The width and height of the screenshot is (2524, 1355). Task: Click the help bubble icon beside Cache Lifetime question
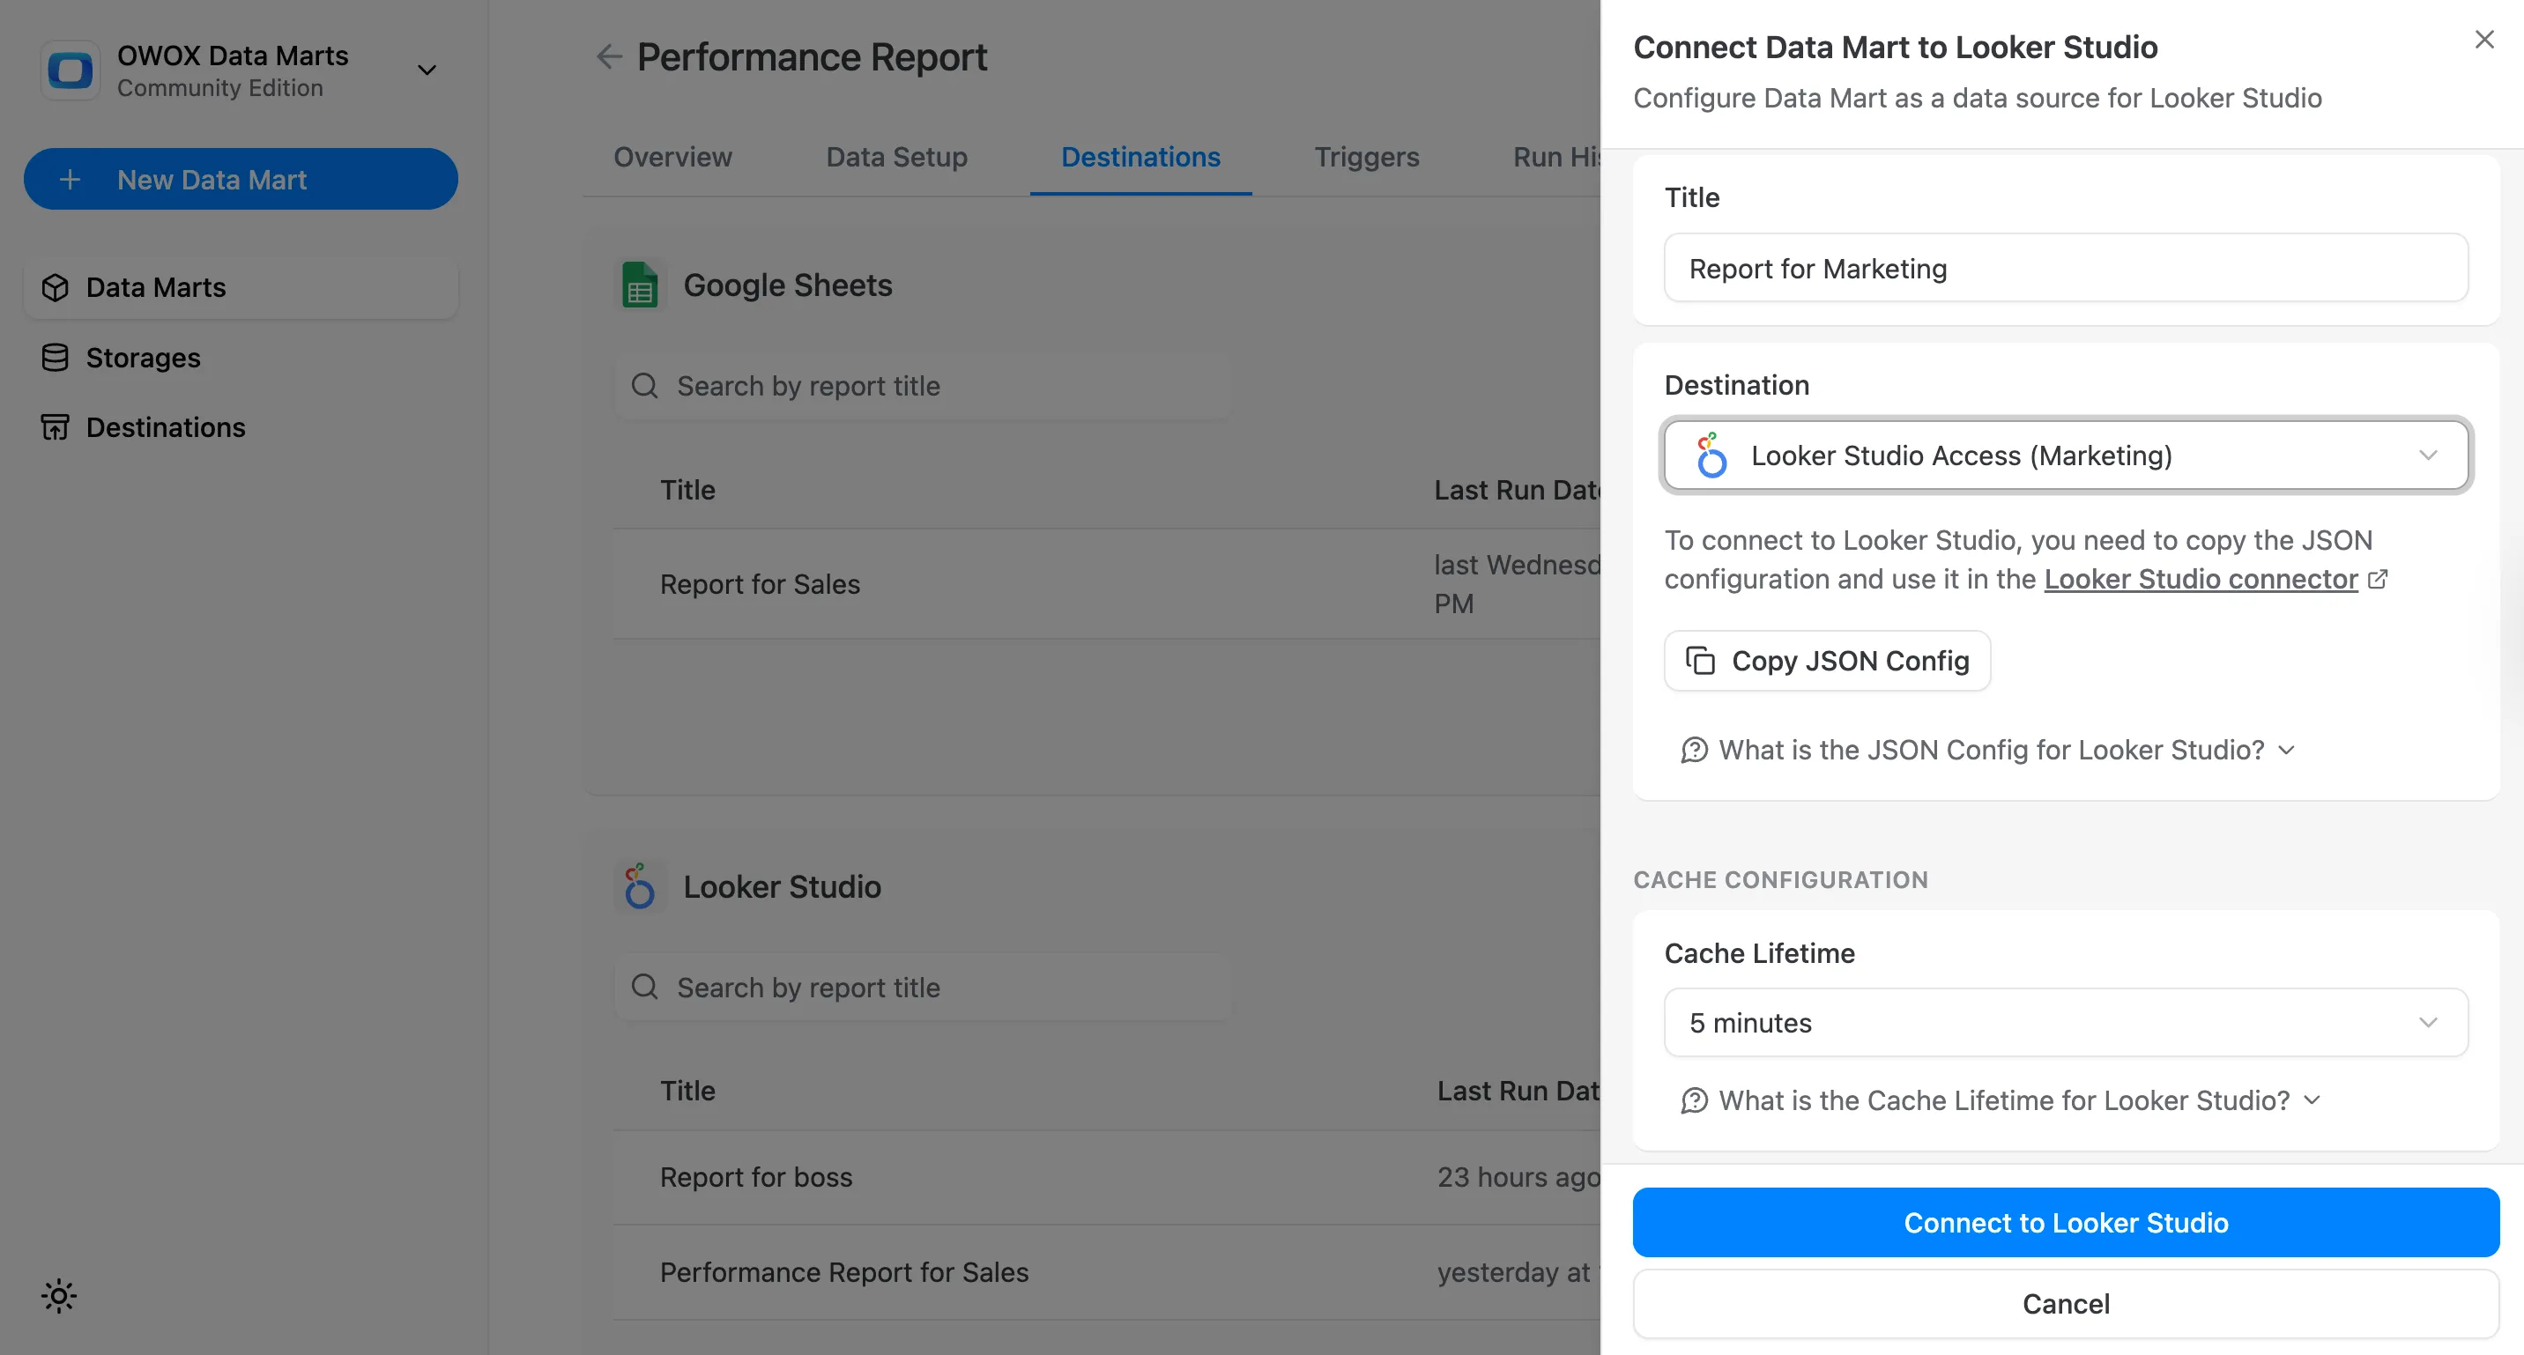tap(1694, 1101)
